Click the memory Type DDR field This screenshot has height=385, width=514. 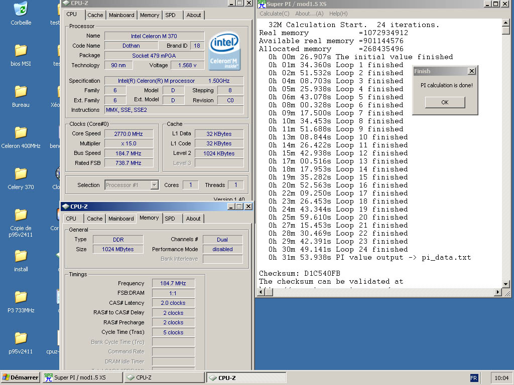pyautogui.click(x=118, y=240)
